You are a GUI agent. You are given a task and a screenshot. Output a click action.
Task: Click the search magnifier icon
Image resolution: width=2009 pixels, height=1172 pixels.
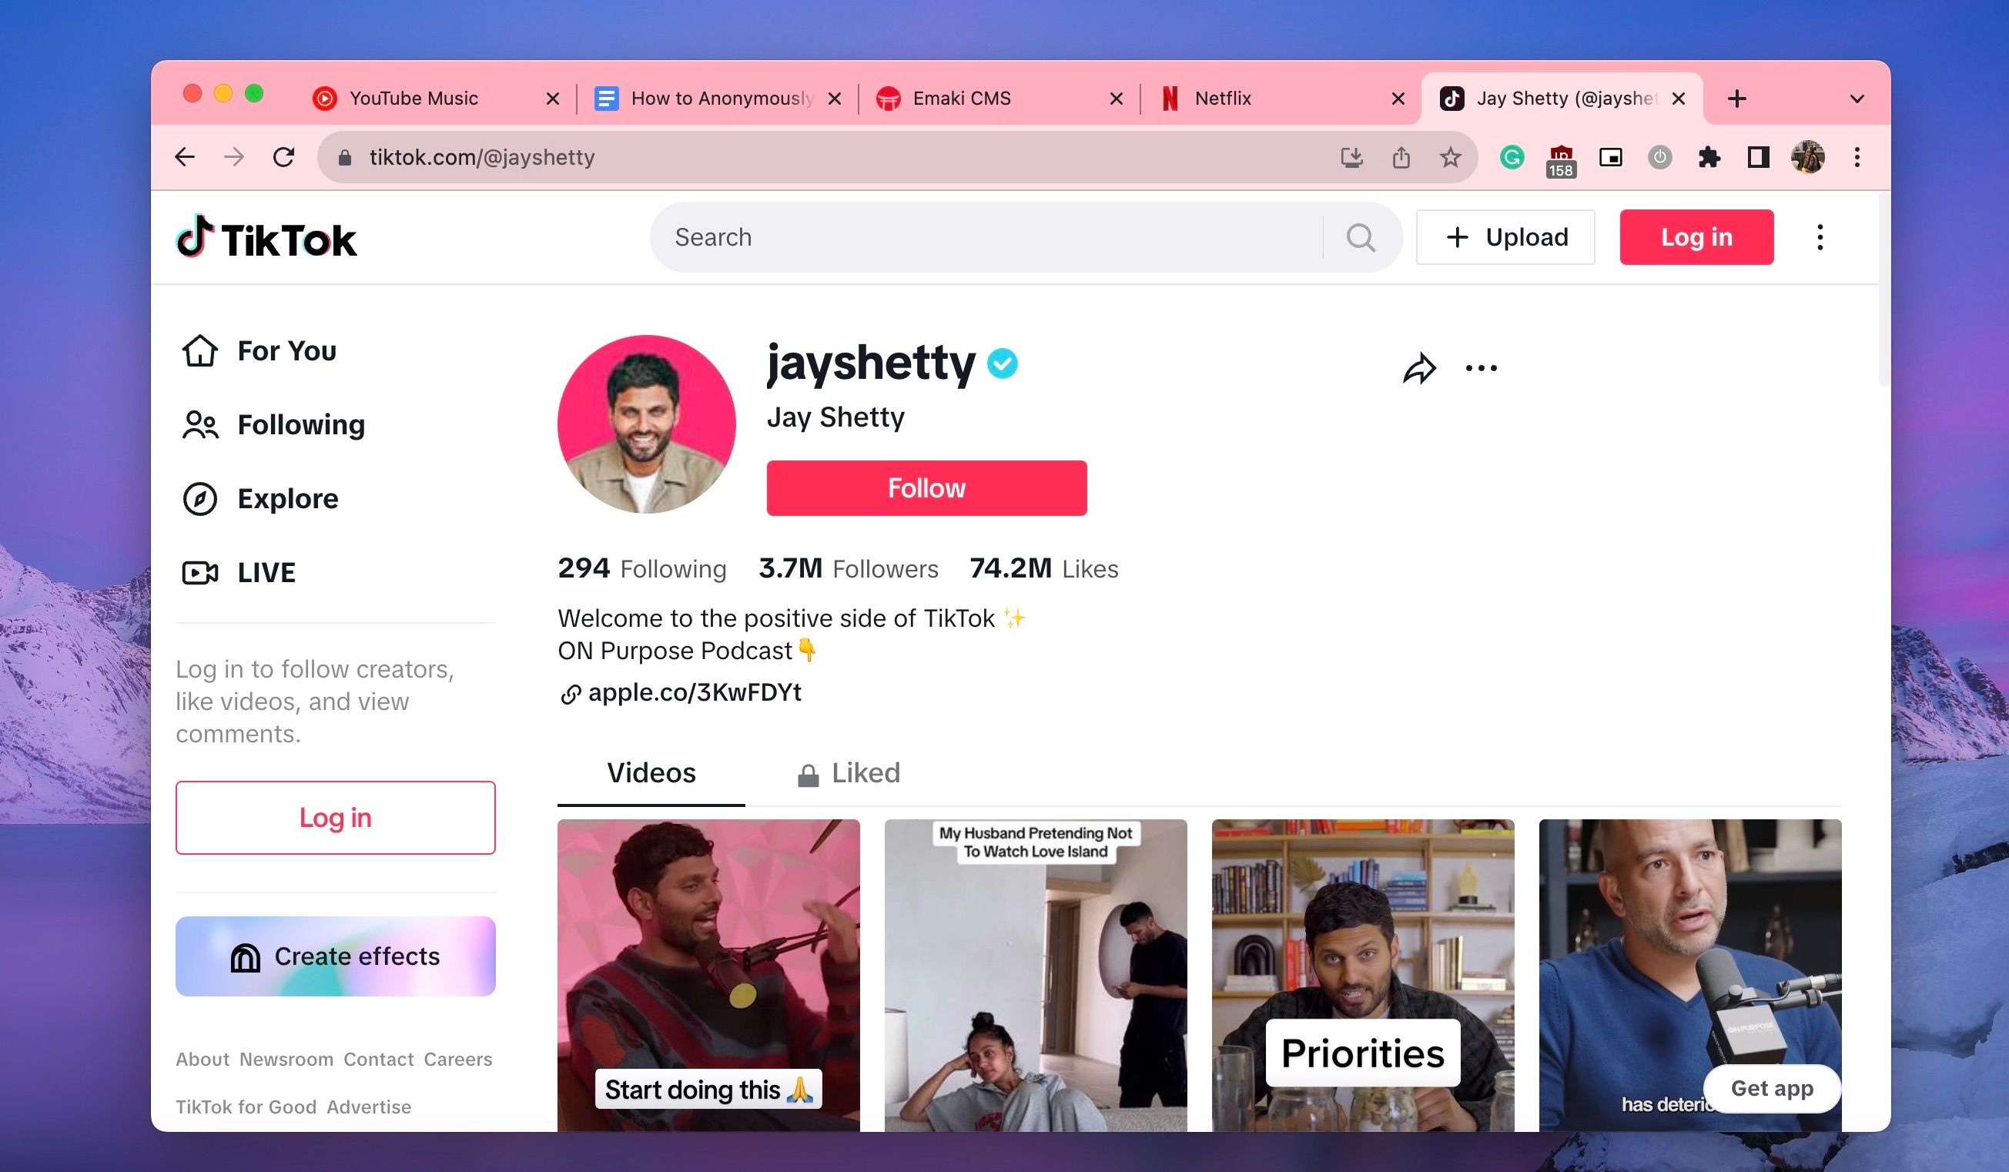pos(1361,237)
